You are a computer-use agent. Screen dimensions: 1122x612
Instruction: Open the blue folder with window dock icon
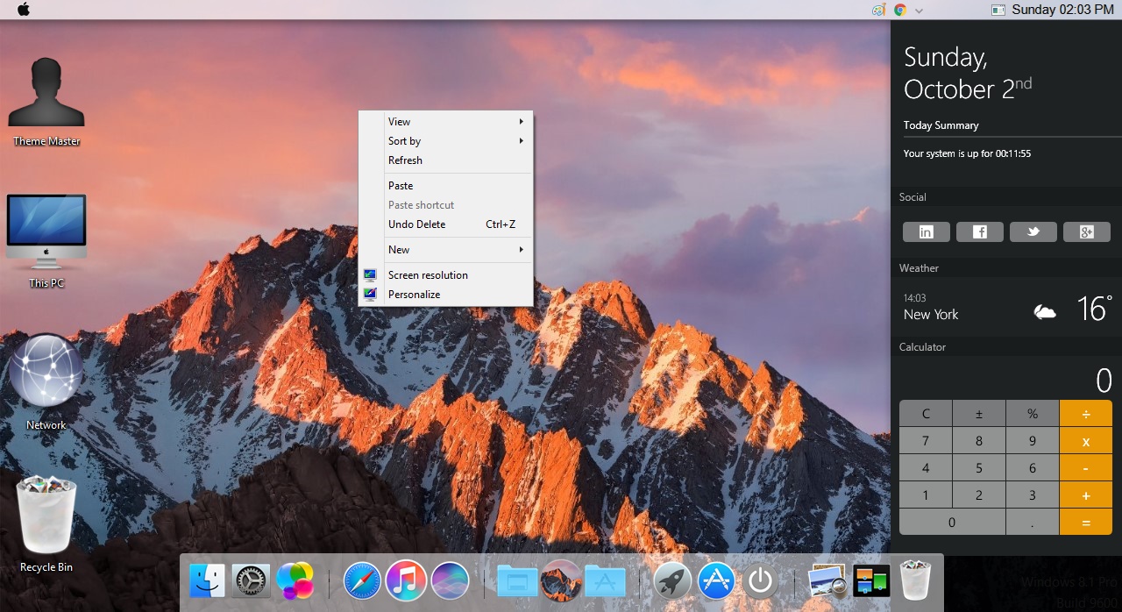coord(517,580)
